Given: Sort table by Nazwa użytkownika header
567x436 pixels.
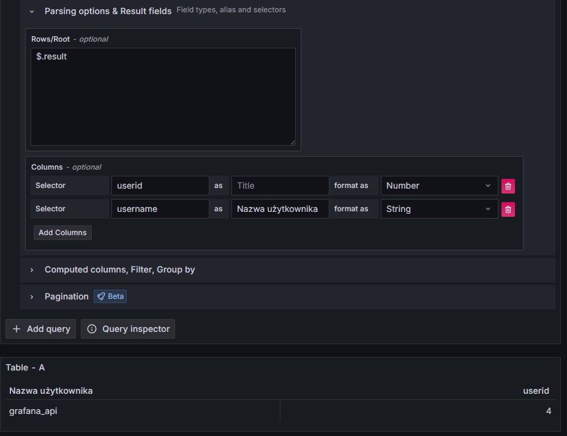Looking at the screenshot, I should pyautogui.click(x=51, y=391).
